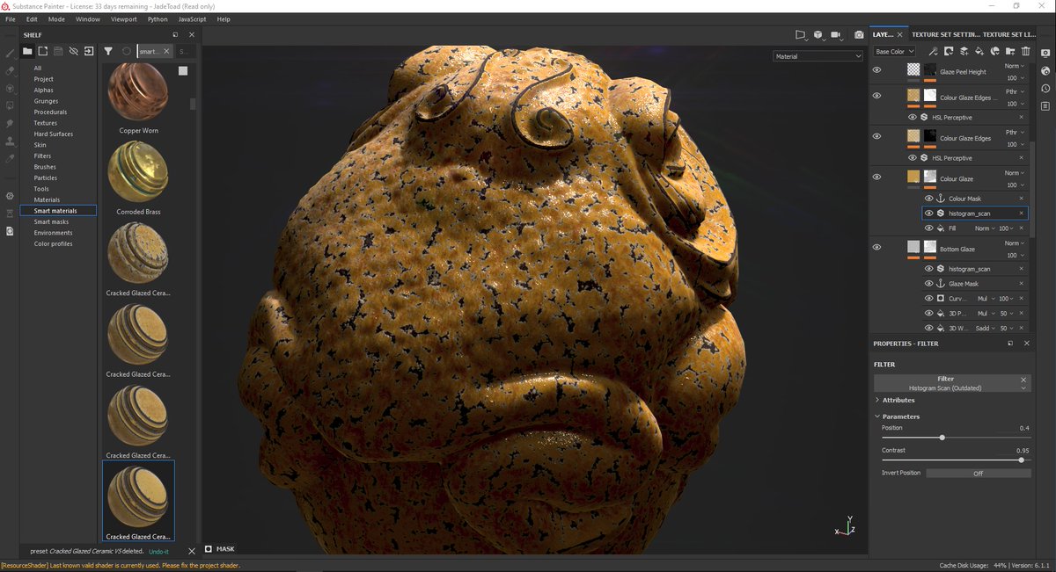This screenshot has width=1056, height=572.
Task: Click the viewport 3D cube icon
Action: click(x=818, y=34)
